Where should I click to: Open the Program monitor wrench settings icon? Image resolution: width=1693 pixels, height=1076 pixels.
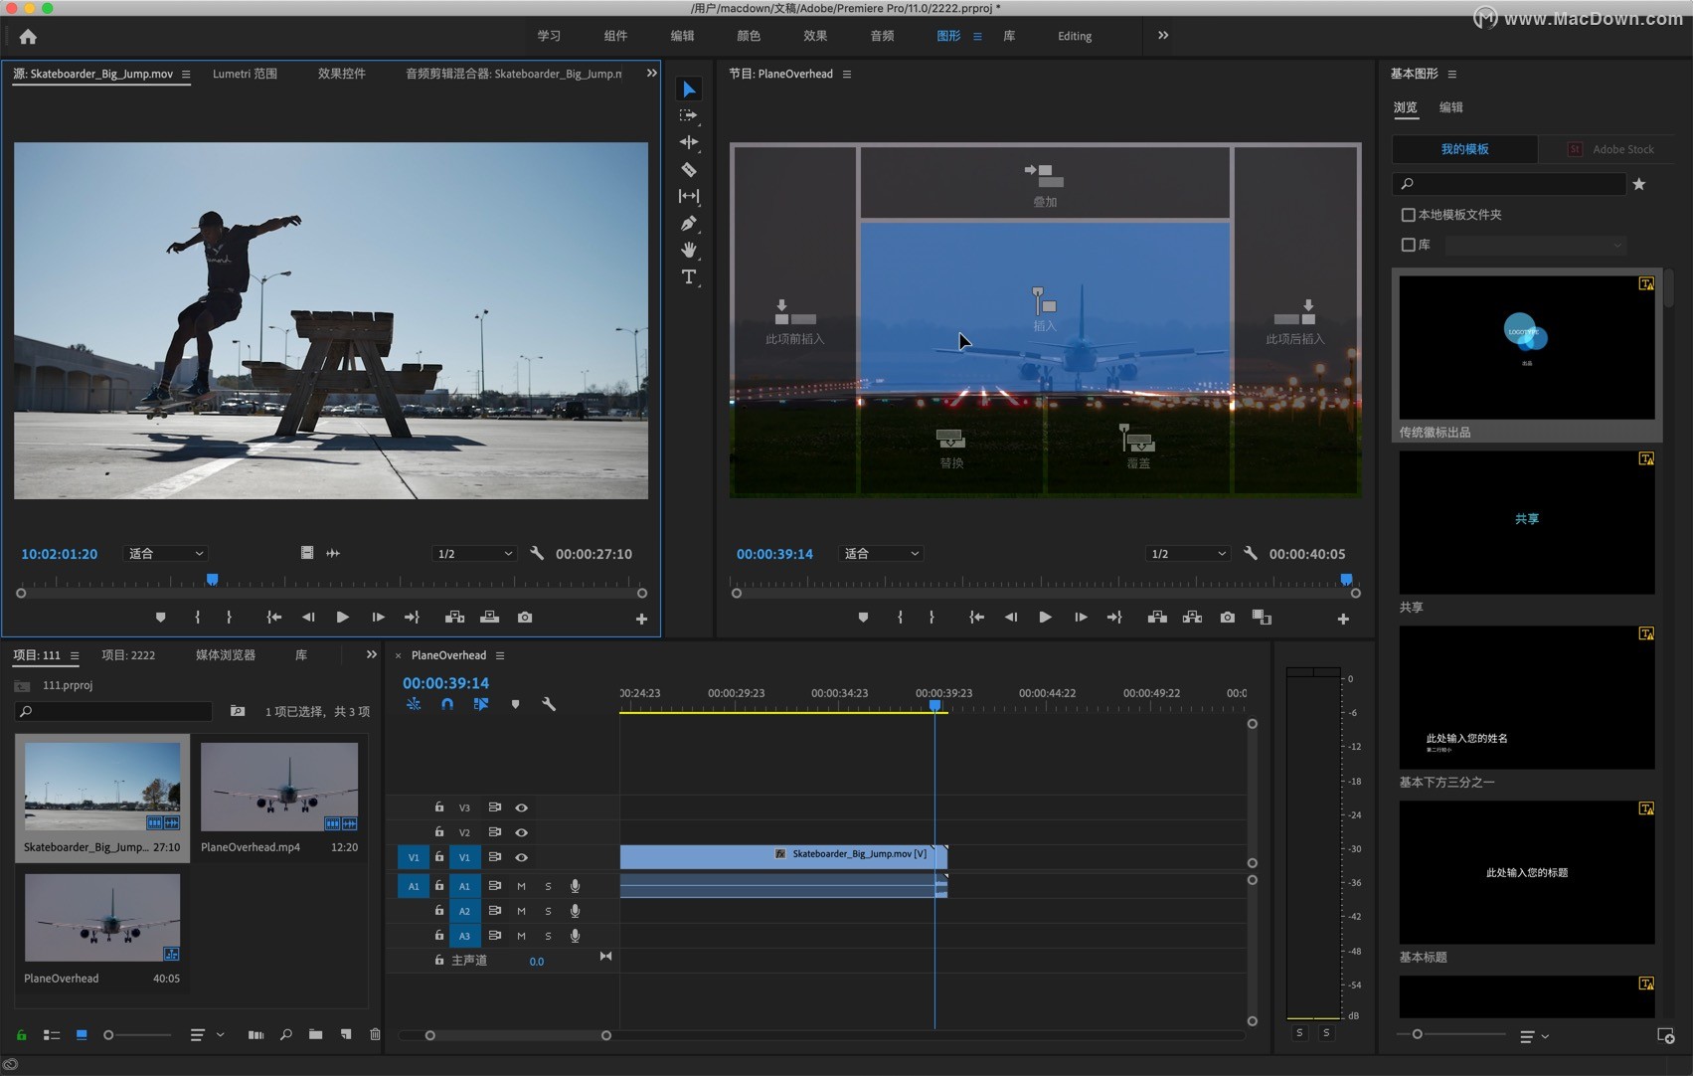1251,553
